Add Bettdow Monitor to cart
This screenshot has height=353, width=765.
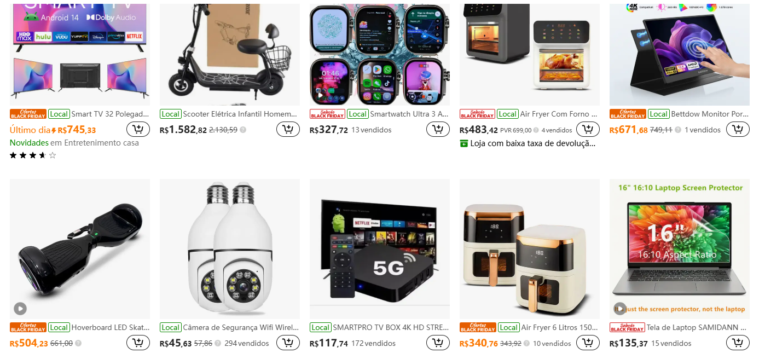tap(738, 130)
